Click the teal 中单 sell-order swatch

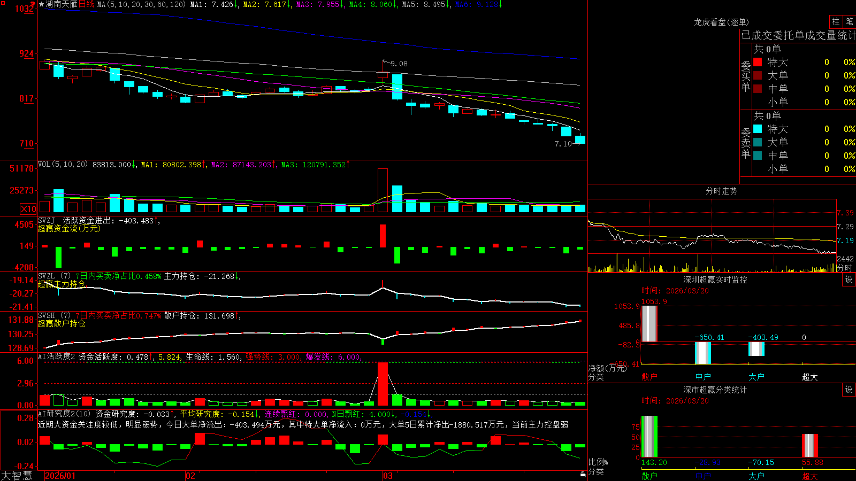758,156
